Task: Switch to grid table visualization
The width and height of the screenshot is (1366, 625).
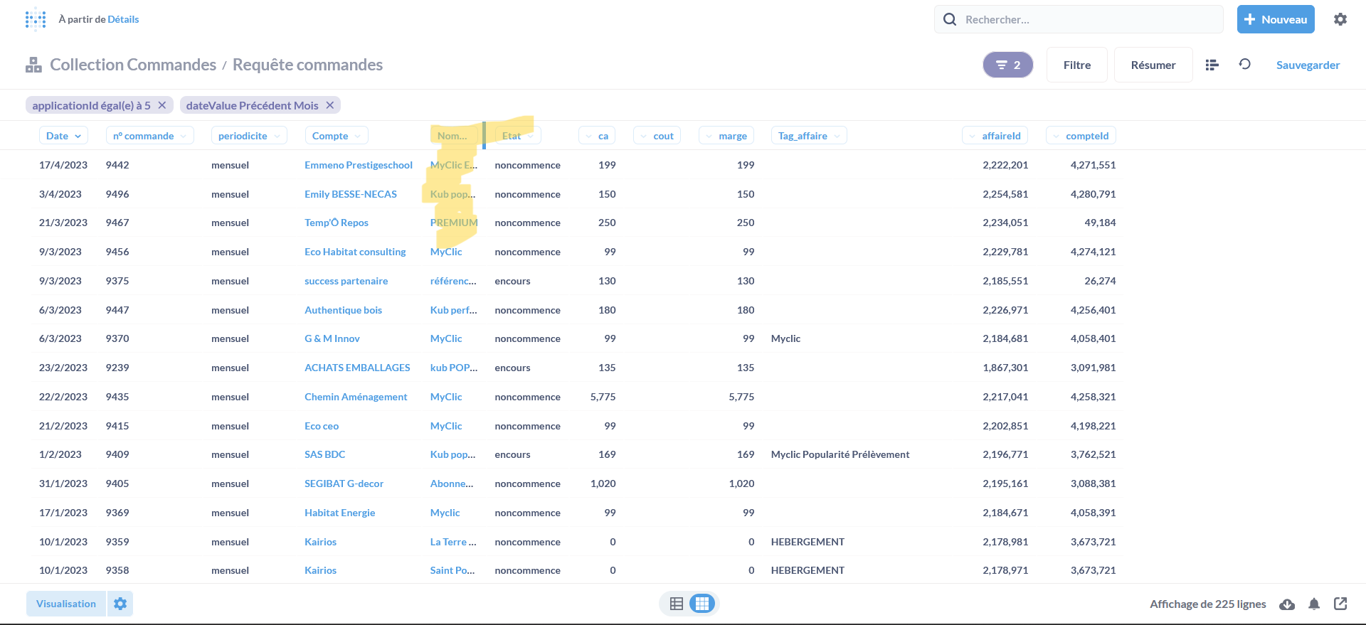Action: click(x=702, y=604)
